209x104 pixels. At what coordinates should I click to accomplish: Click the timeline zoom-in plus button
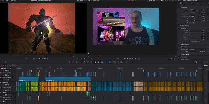133,62
